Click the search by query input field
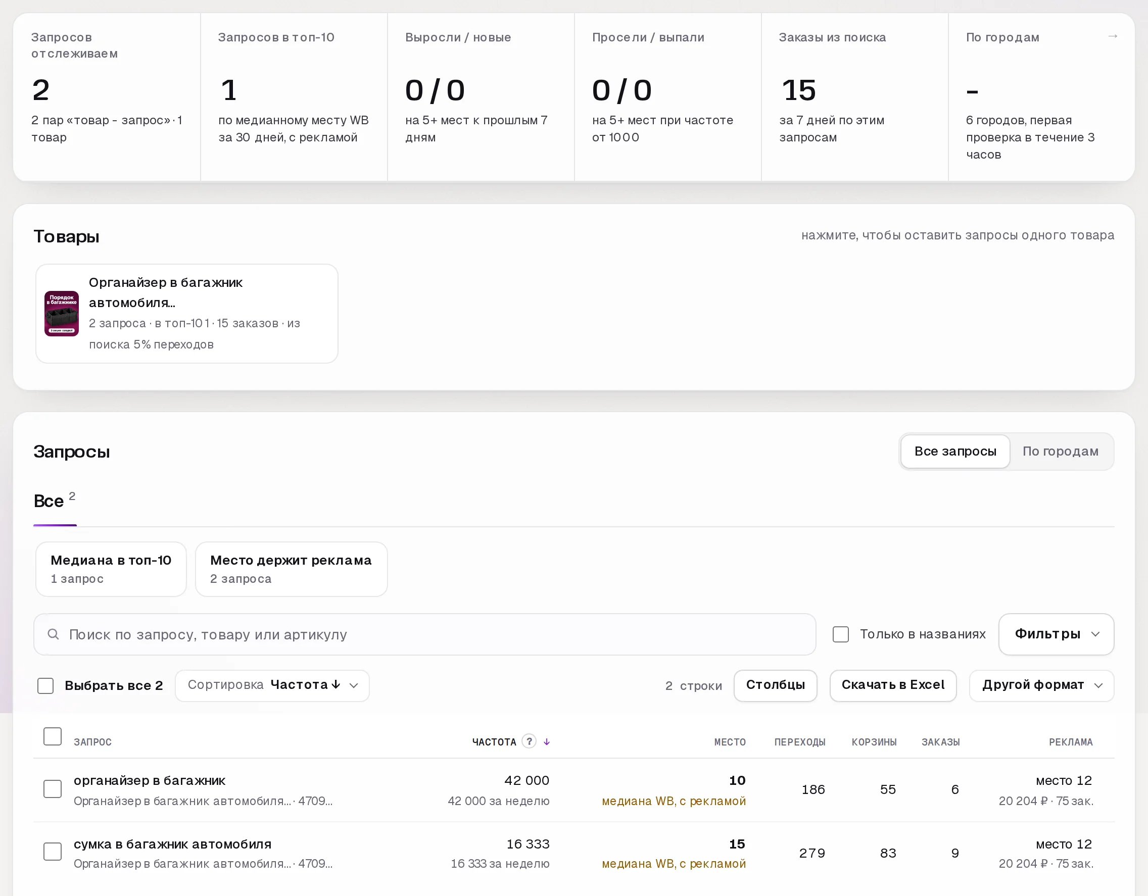This screenshot has height=896, width=1148. pos(425,634)
